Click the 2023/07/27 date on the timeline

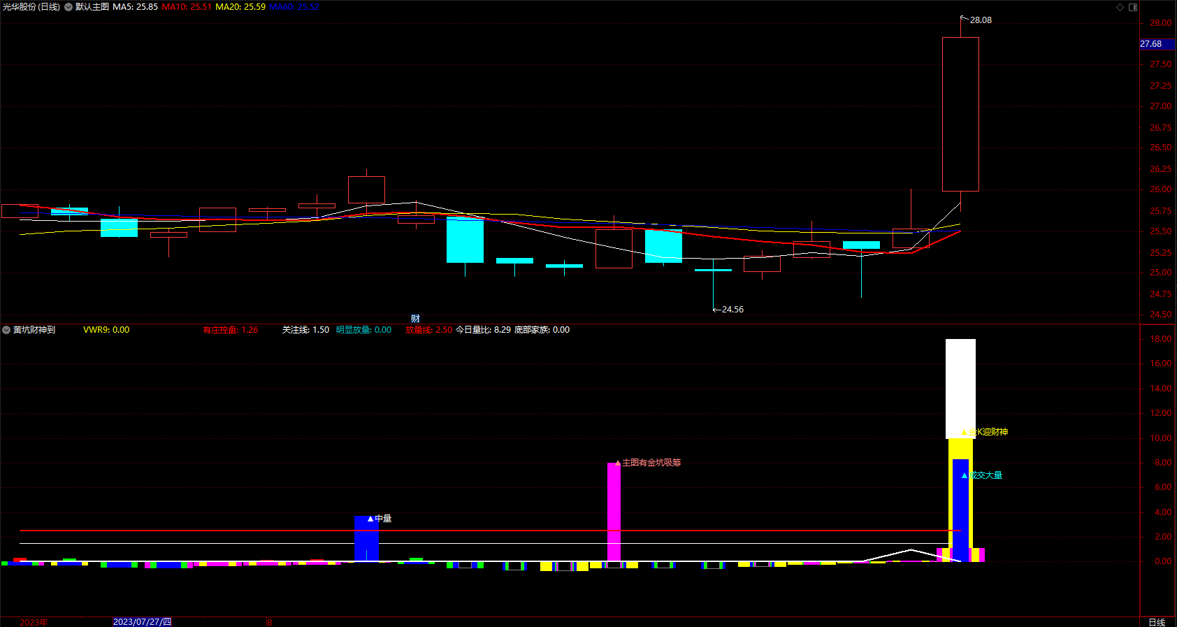[142, 622]
